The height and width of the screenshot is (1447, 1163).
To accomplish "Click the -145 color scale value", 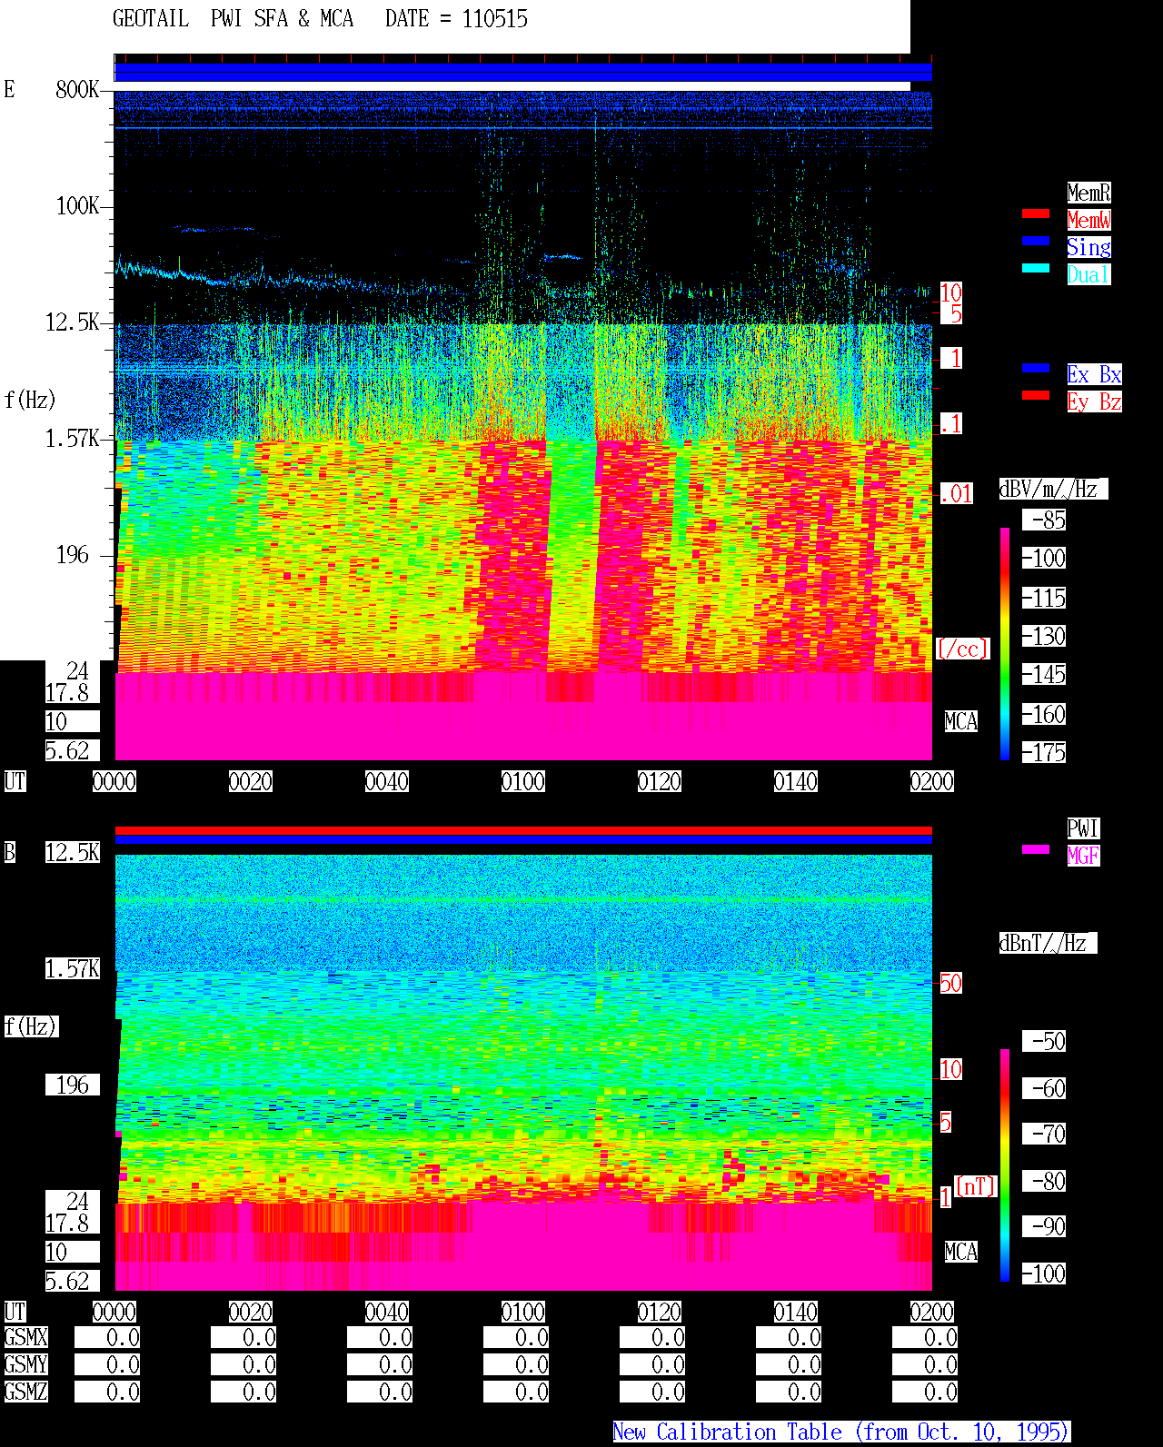I will tap(1044, 674).
